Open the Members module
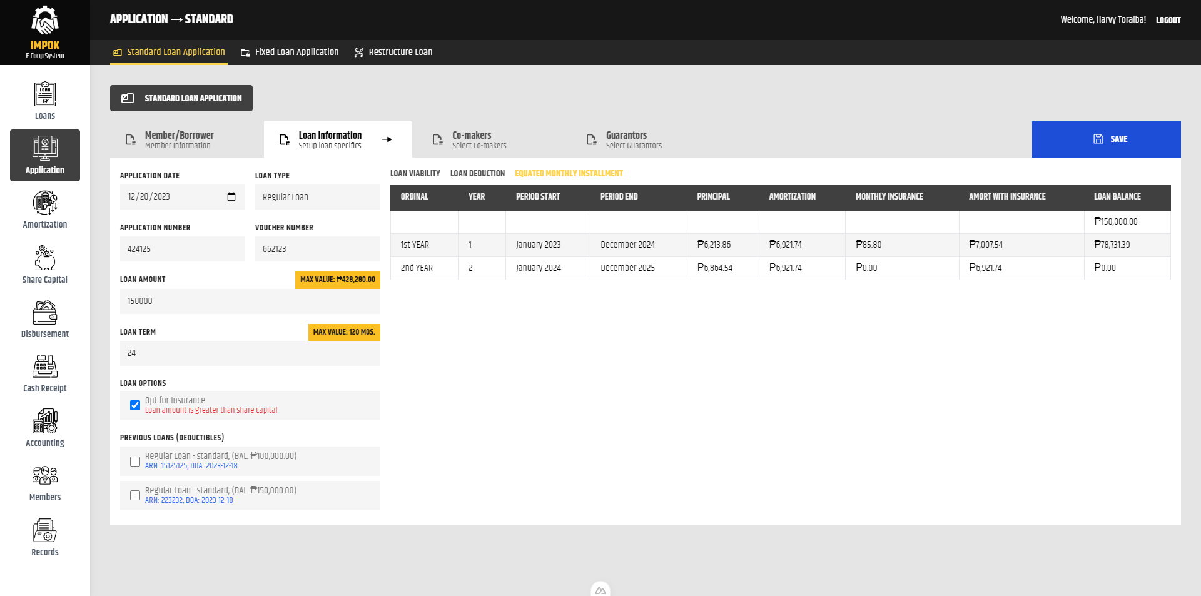The width and height of the screenshot is (1201, 596). coord(44,483)
